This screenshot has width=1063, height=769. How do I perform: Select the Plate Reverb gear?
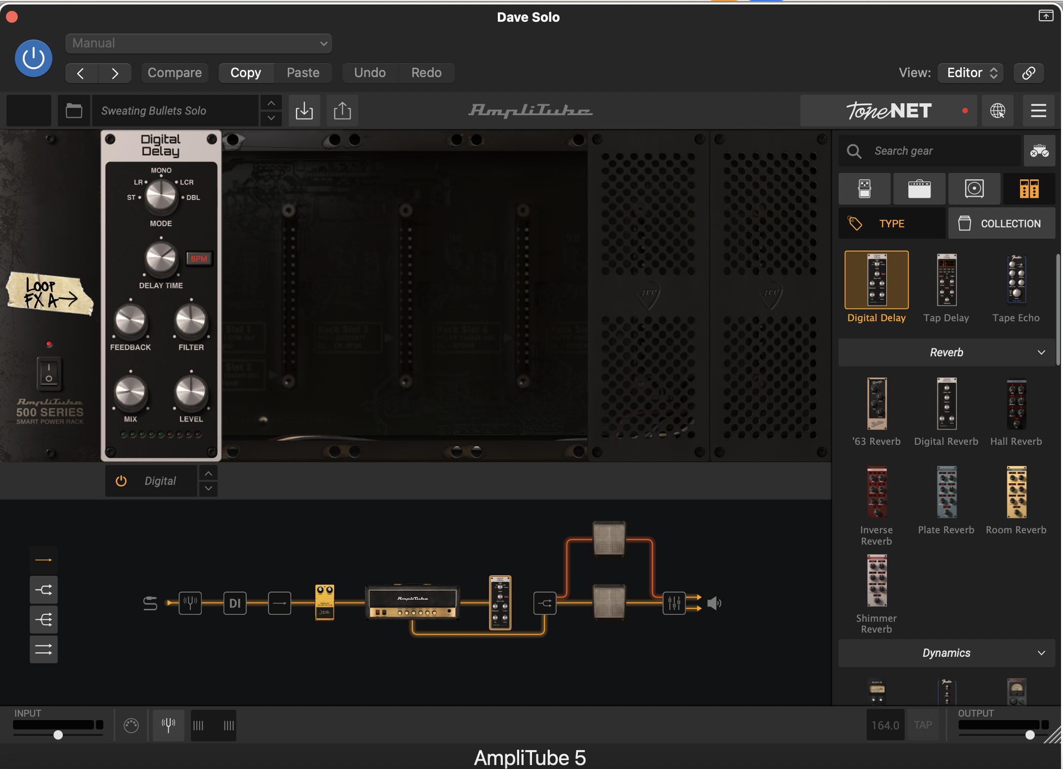click(946, 492)
